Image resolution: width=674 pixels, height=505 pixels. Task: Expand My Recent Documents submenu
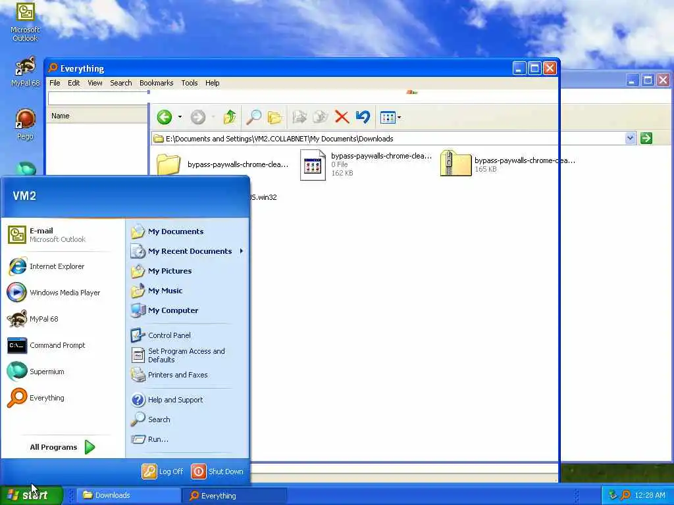pyautogui.click(x=187, y=251)
